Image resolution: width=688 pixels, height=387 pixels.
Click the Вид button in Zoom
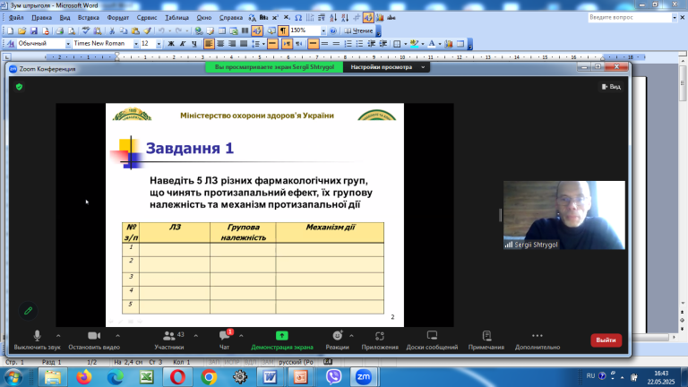[x=611, y=87]
